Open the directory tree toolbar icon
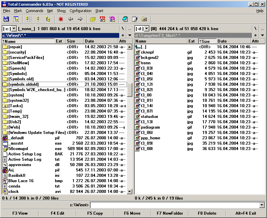The width and height of the screenshot is (267, 218). point(16,19)
